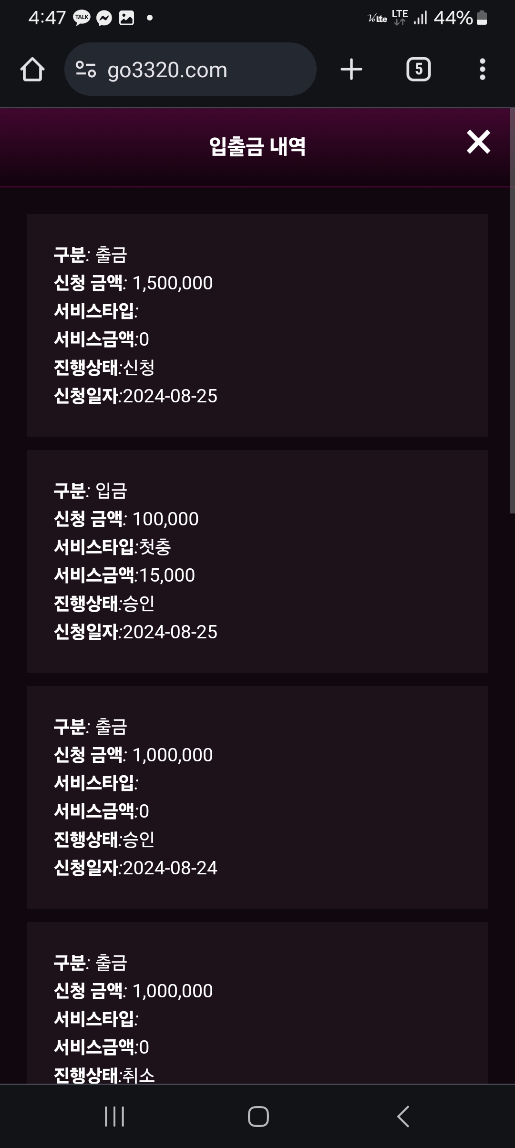Viewport: 515px width, 1148px height.
Task: Open site info icon in address bar
Action: click(x=86, y=70)
